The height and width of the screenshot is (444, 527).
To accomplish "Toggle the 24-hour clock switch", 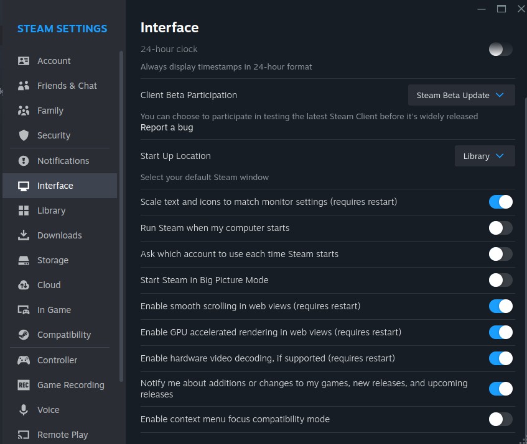I will (500, 49).
